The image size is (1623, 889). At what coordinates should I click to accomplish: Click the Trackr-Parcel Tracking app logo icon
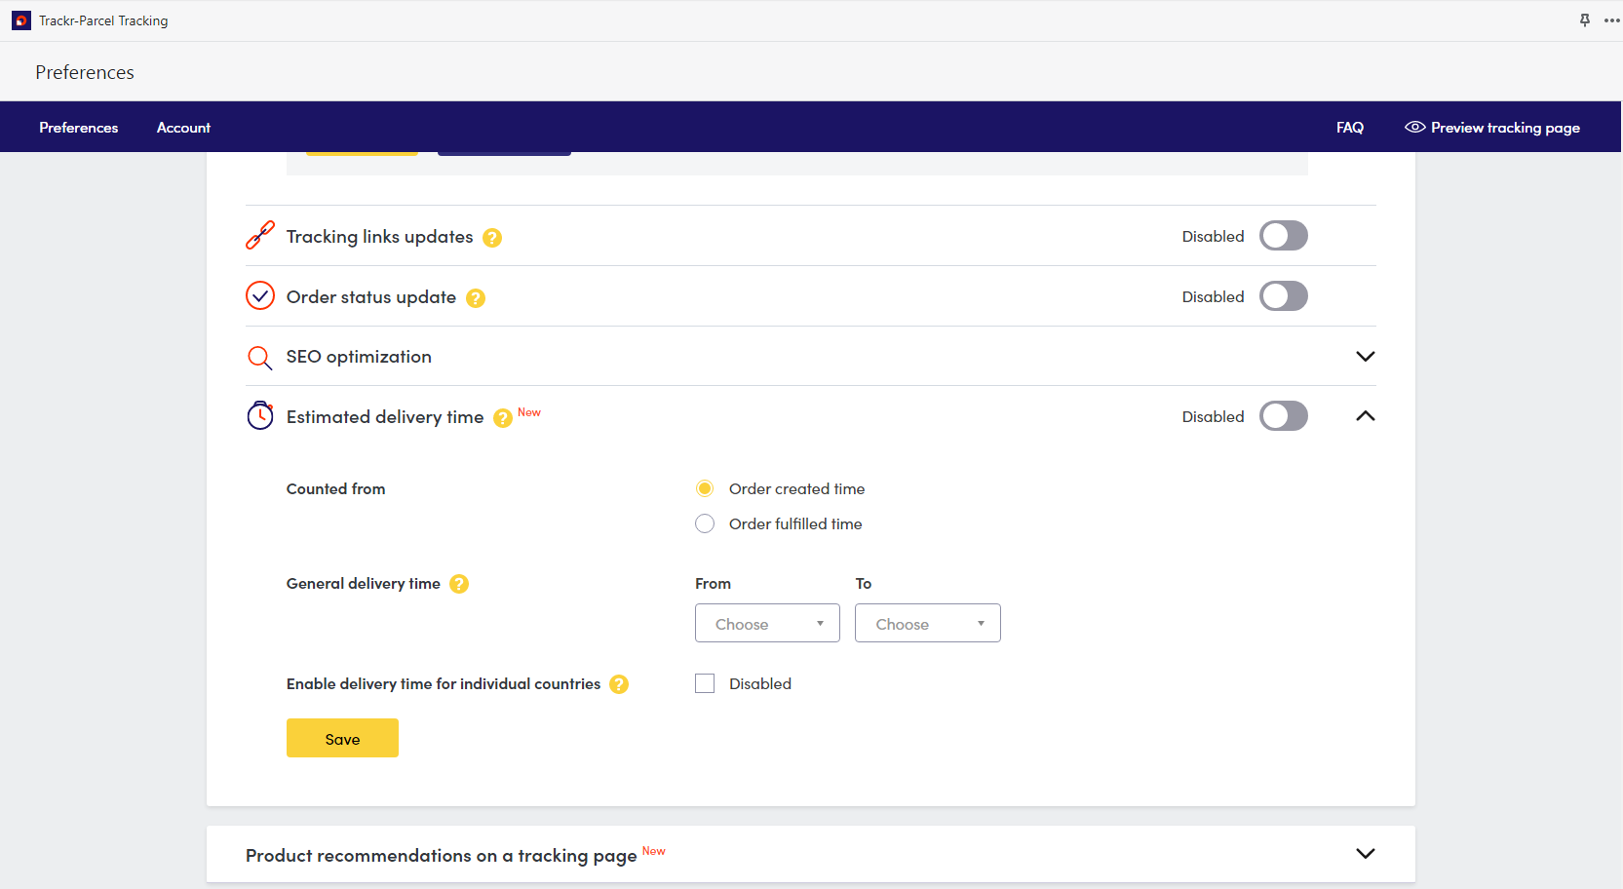(21, 20)
